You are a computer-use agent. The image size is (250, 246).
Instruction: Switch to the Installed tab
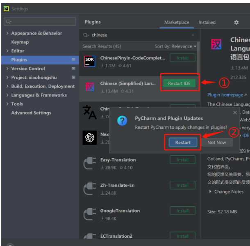207,22
